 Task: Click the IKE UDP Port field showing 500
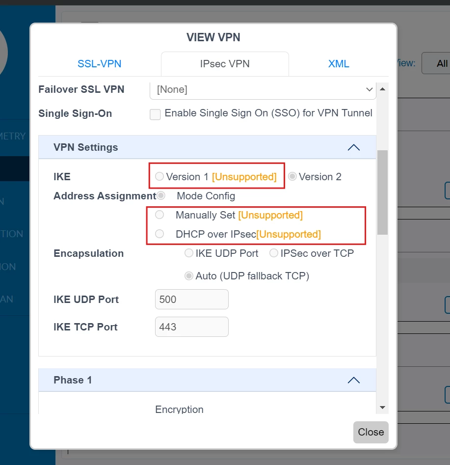point(192,299)
